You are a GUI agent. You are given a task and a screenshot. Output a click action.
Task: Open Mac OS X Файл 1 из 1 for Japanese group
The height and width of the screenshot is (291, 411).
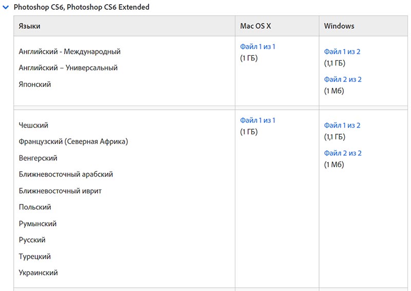click(257, 47)
